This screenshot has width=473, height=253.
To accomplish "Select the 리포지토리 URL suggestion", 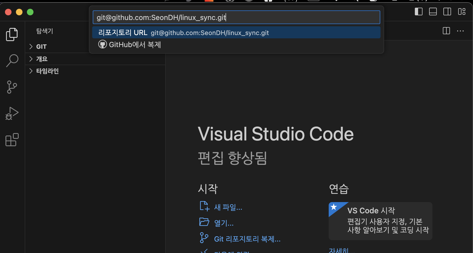I will coord(236,33).
